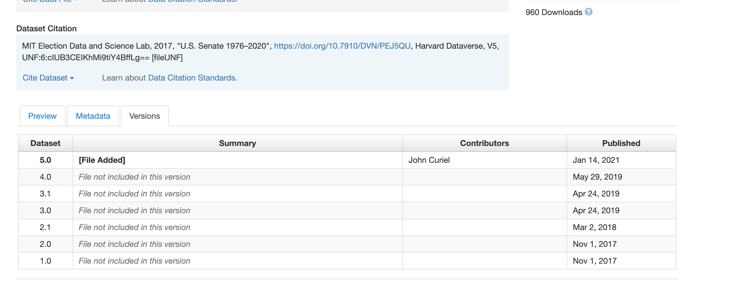The height and width of the screenshot is (288, 735).
Task: Click the Contributors column header
Action: pos(484,143)
